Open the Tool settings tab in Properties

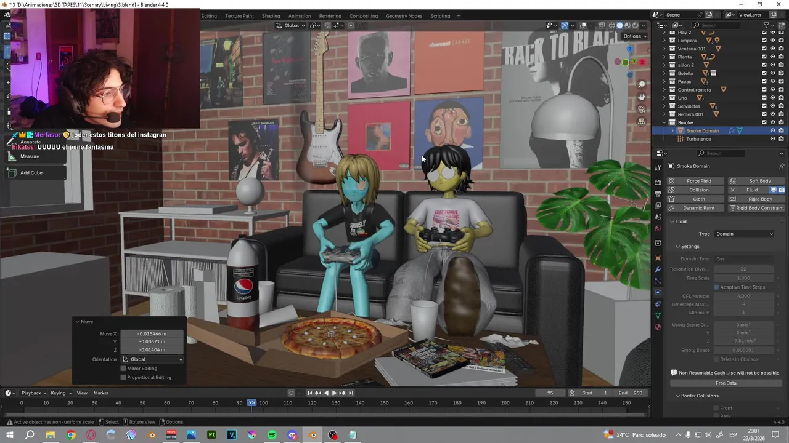658,167
